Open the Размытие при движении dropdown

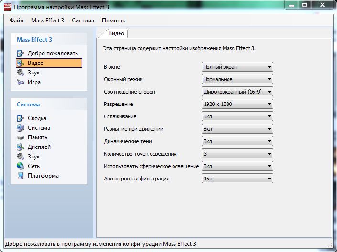tap(238, 129)
